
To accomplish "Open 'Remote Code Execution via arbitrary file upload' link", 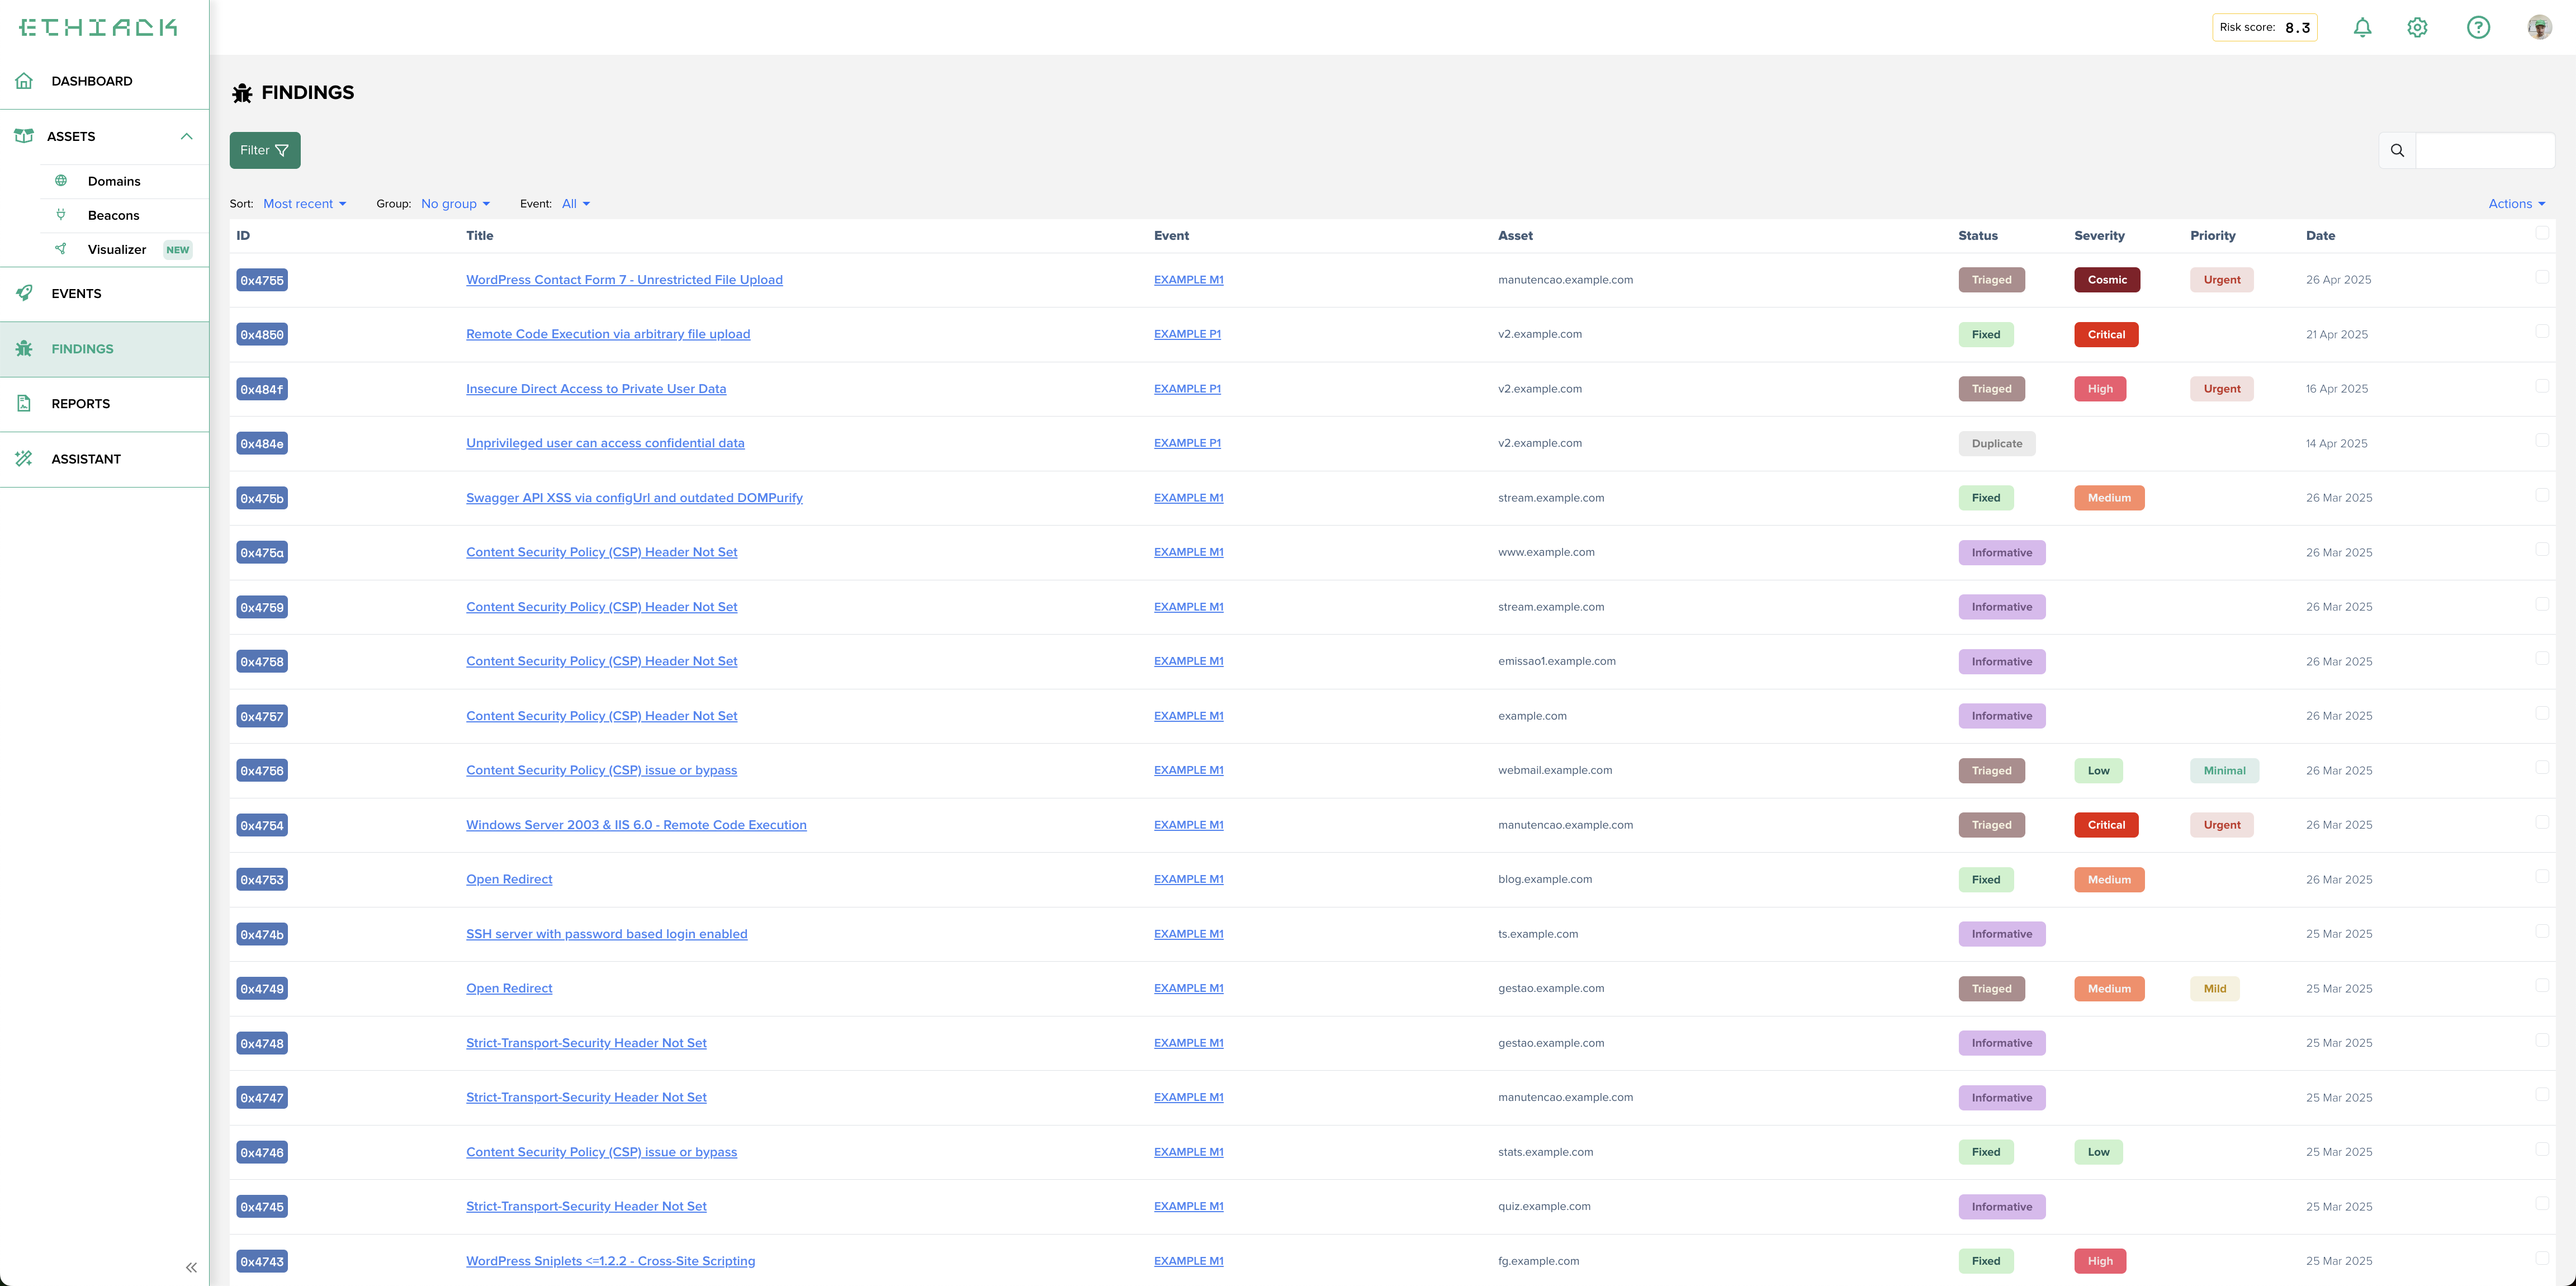I will click(607, 334).
